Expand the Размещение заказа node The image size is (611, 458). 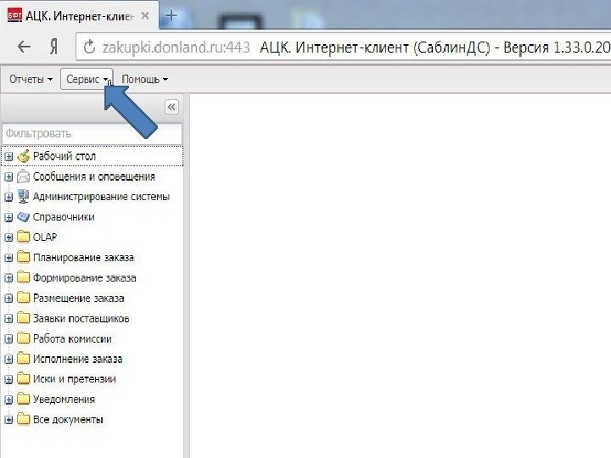[8, 299]
